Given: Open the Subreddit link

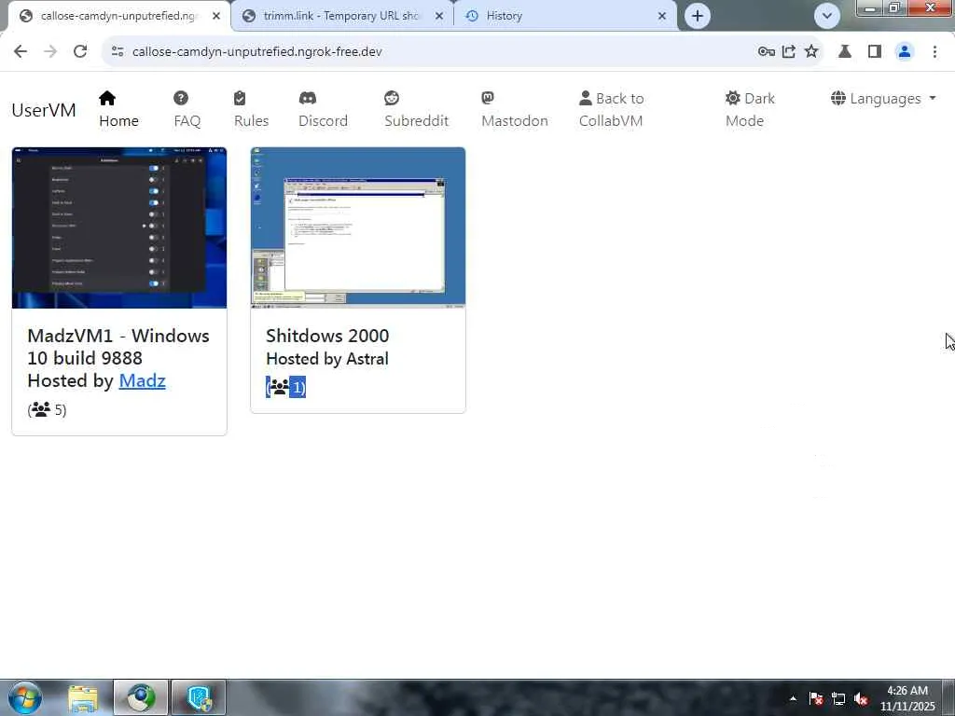Looking at the screenshot, I should (417, 110).
